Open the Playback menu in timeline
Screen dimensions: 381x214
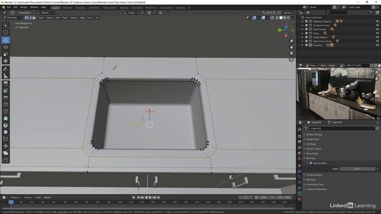[x=16, y=197]
